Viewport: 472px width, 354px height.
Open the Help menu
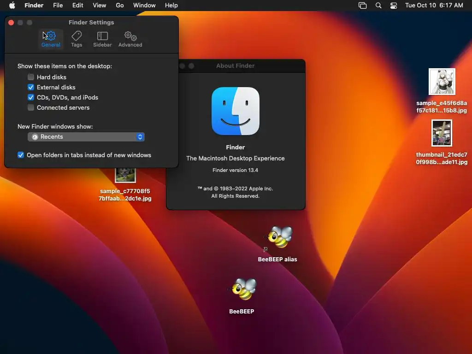tap(171, 6)
